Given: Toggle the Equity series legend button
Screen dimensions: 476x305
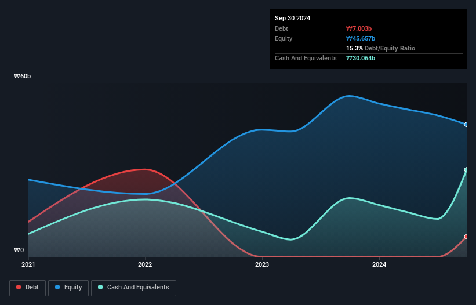Looking at the screenshot, I should coord(68,288).
